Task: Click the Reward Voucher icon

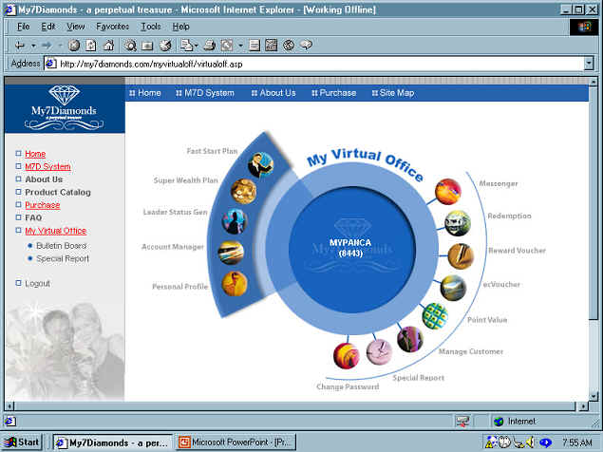Action: (x=459, y=256)
